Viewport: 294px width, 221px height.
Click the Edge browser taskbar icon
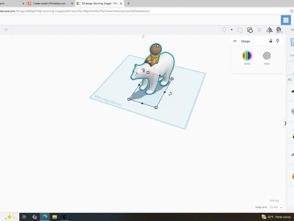45,217
